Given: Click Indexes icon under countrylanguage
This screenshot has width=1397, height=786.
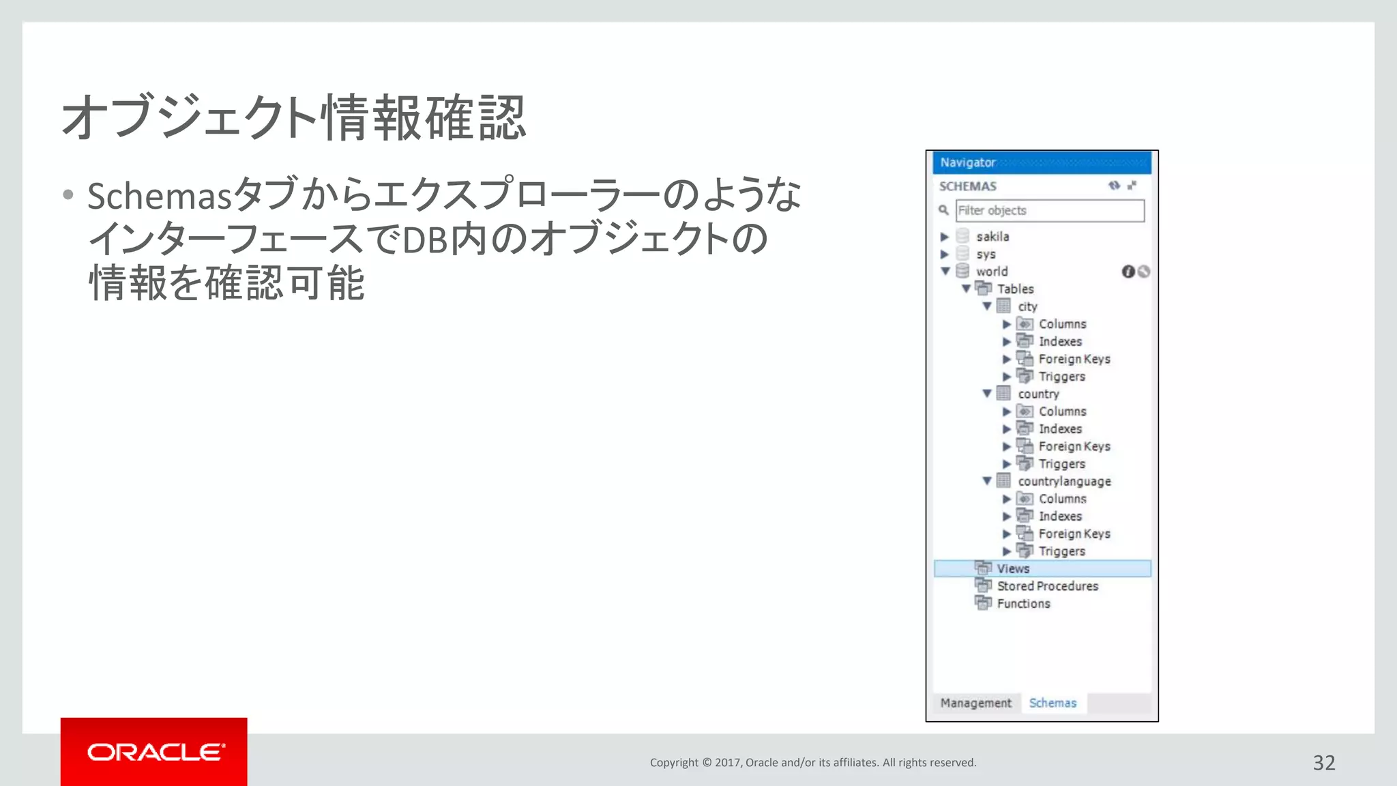Looking at the screenshot, I should [1025, 515].
